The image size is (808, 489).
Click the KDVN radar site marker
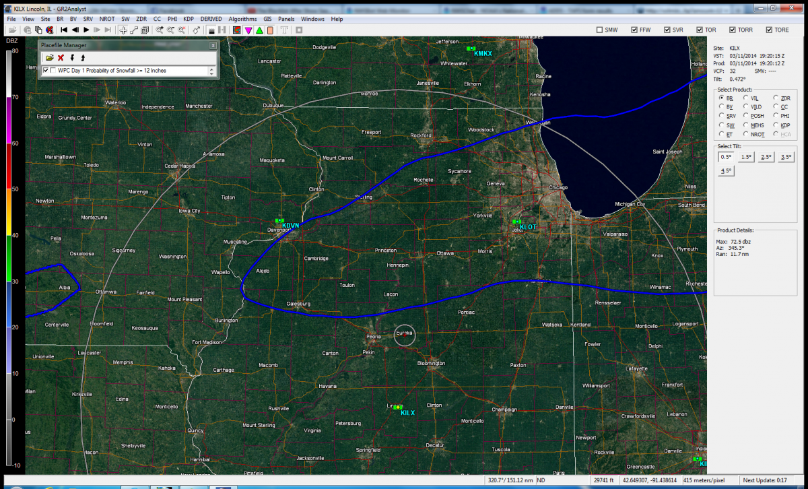(x=278, y=221)
